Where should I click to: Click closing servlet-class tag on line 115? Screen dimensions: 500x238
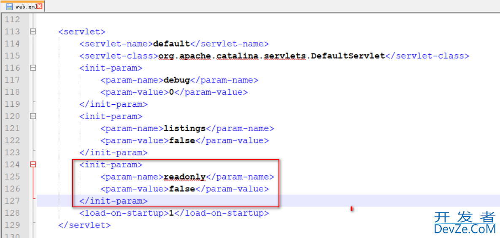click(427, 56)
